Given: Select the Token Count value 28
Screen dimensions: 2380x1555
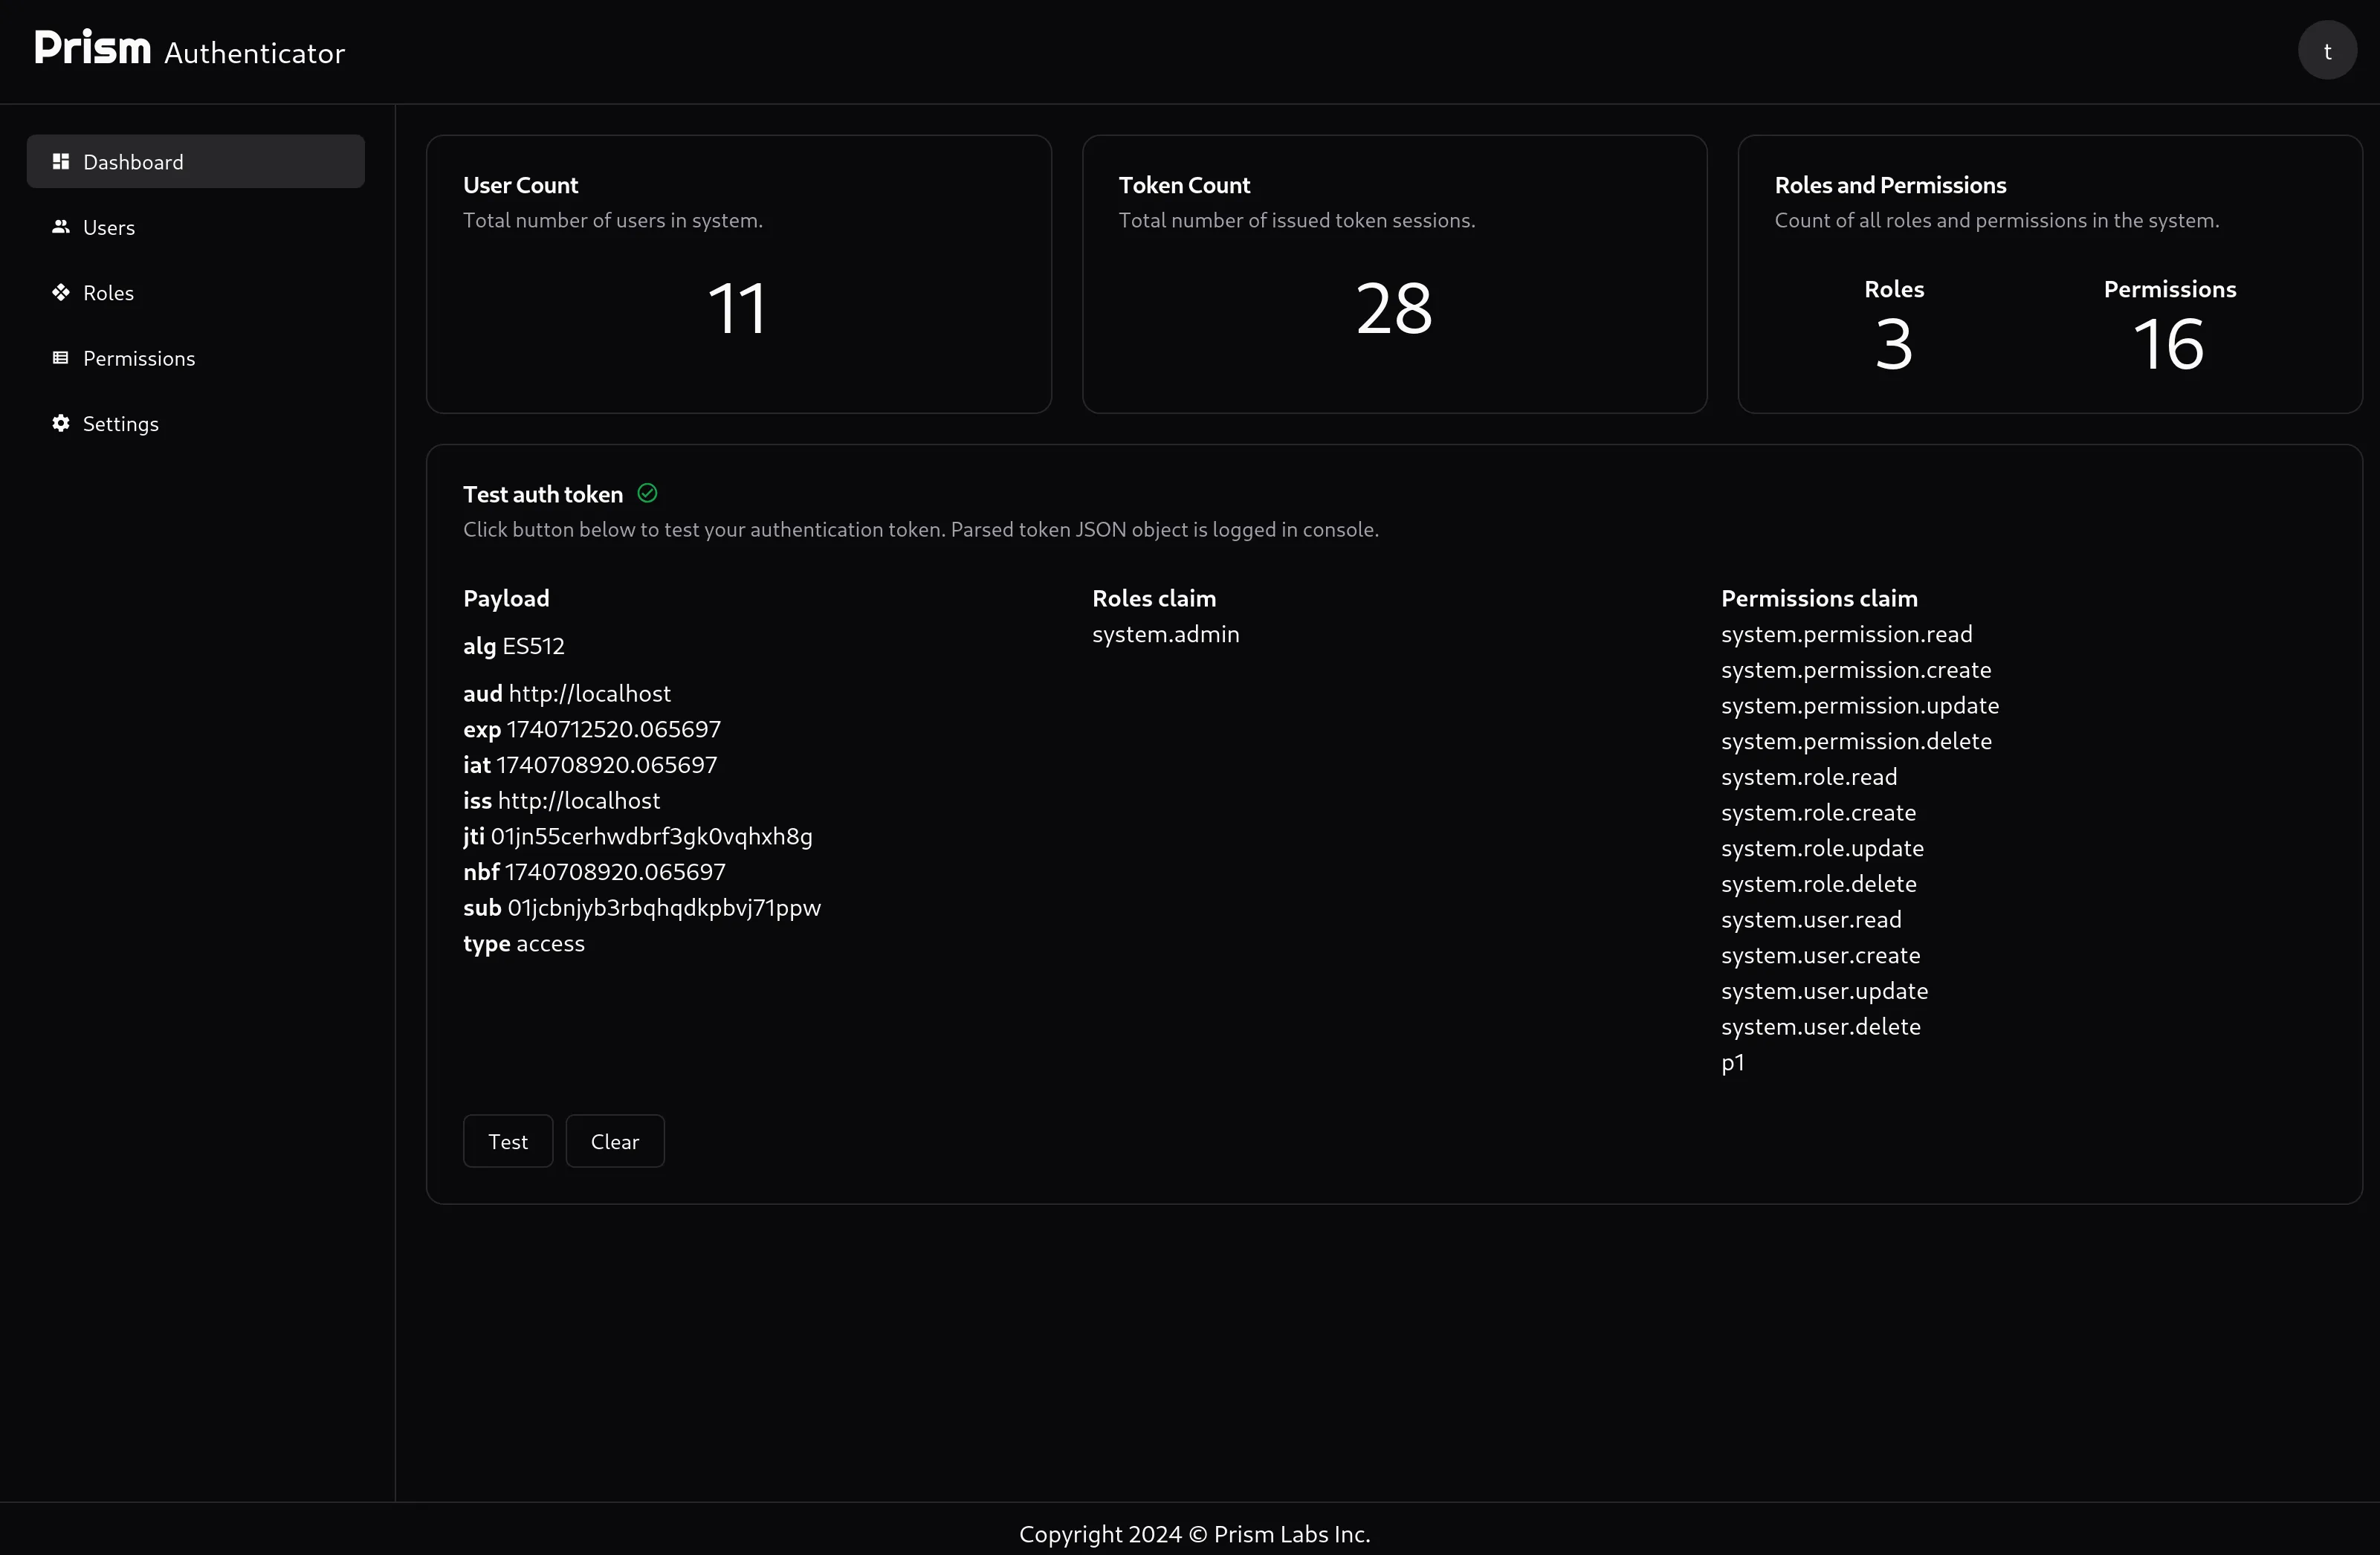Looking at the screenshot, I should pos(1393,308).
